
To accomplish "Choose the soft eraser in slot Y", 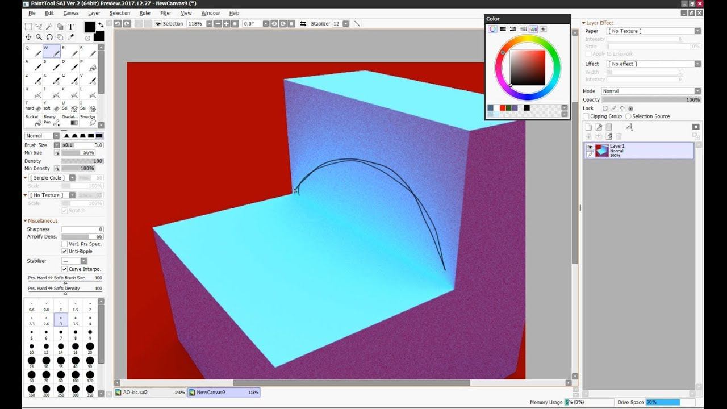I will pyautogui.click(x=51, y=106).
